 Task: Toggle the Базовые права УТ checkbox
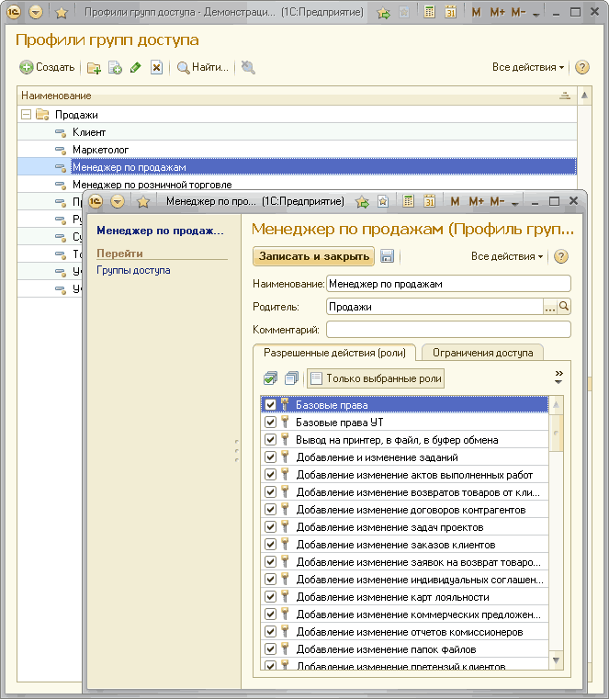pyautogui.click(x=270, y=422)
